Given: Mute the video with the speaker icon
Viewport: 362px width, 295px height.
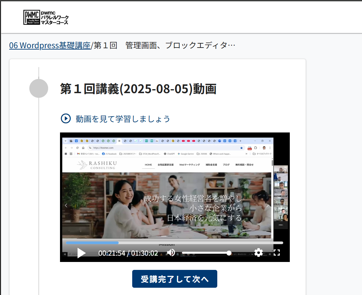Looking at the screenshot, I should pyautogui.click(x=171, y=253).
